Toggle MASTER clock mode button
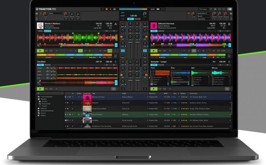This screenshot has width=266, height=165. coord(137,19)
